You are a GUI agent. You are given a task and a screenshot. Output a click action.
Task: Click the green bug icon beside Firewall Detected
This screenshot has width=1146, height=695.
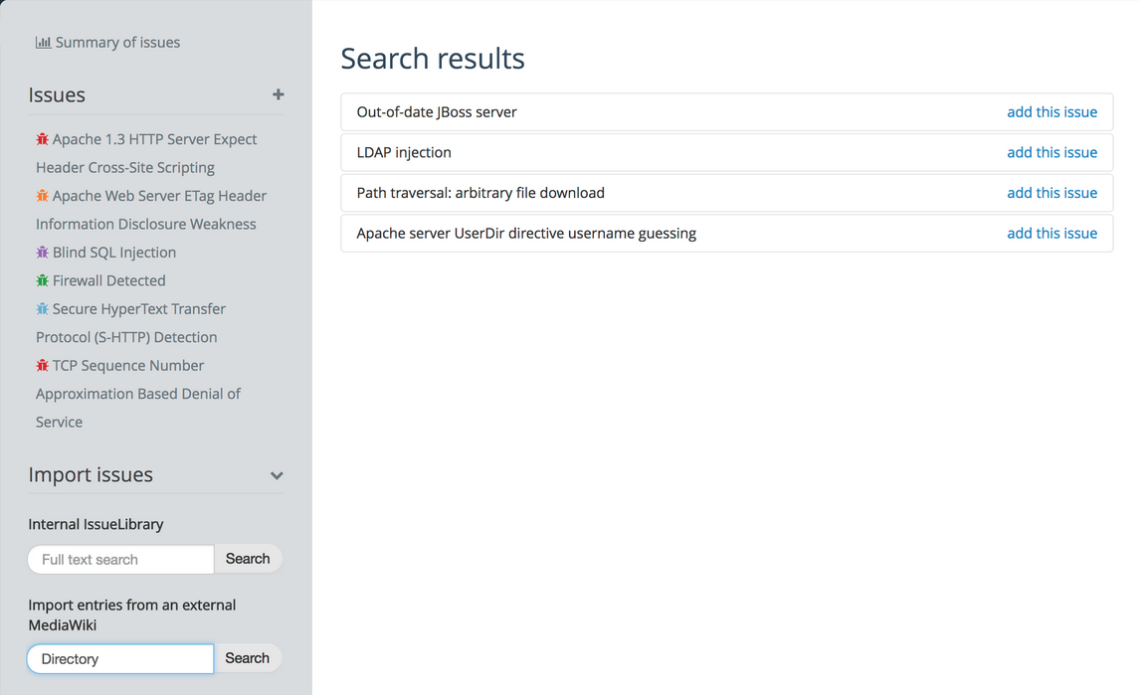coord(43,280)
